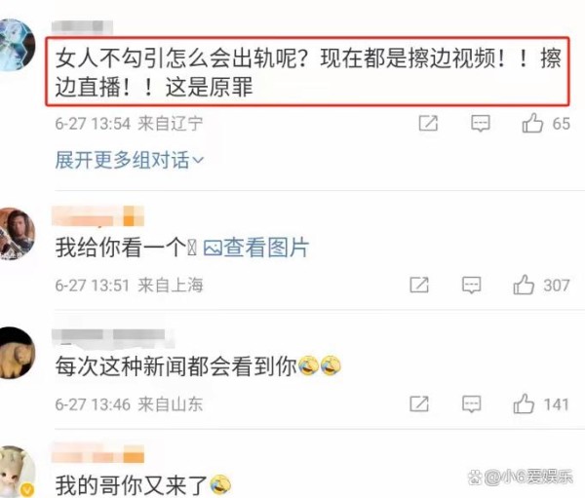The image size is (585, 498).
Task: Like the comment with 65 likes
Action: tap(532, 123)
